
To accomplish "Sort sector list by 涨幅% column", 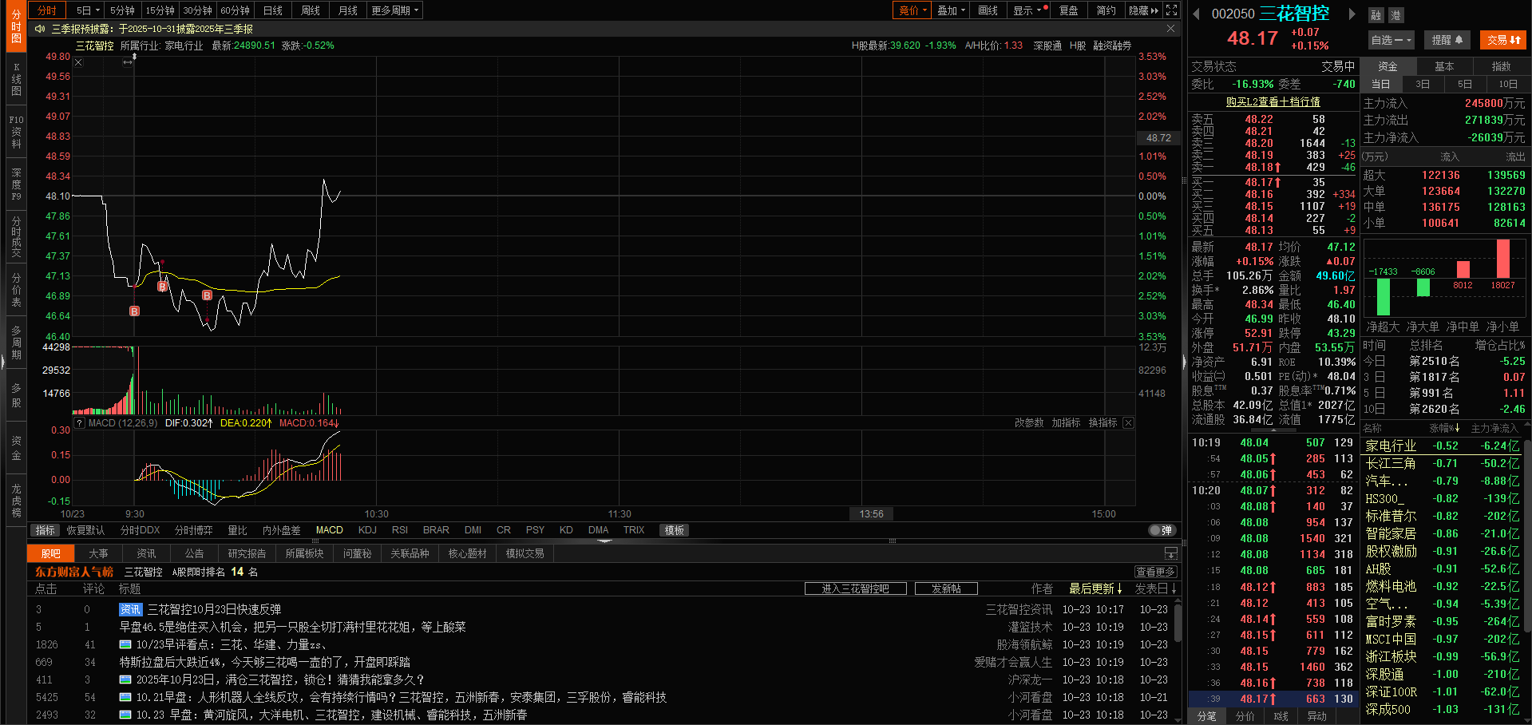I will pyautogui.click(x=1445, y=429).
